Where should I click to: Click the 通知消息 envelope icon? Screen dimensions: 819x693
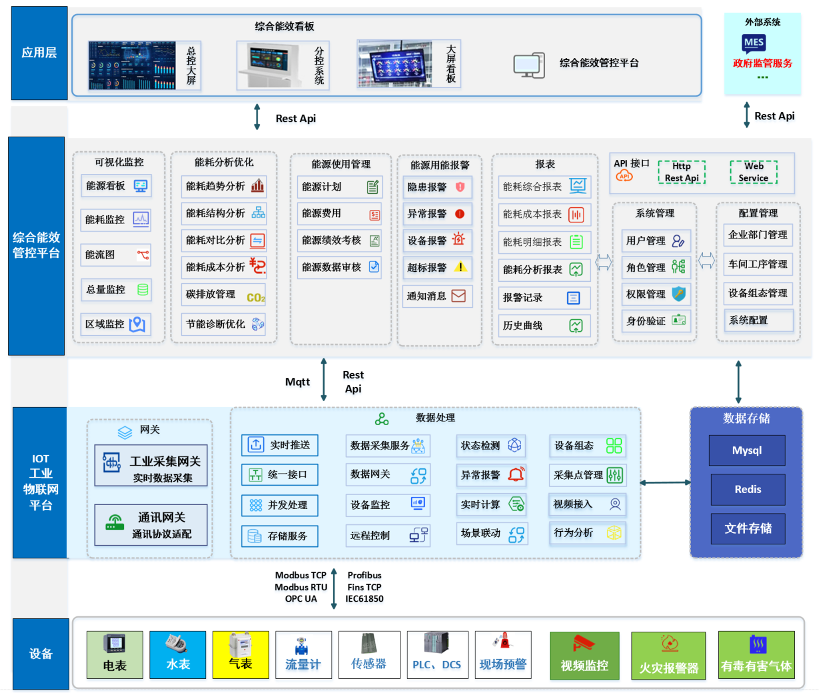458,296
